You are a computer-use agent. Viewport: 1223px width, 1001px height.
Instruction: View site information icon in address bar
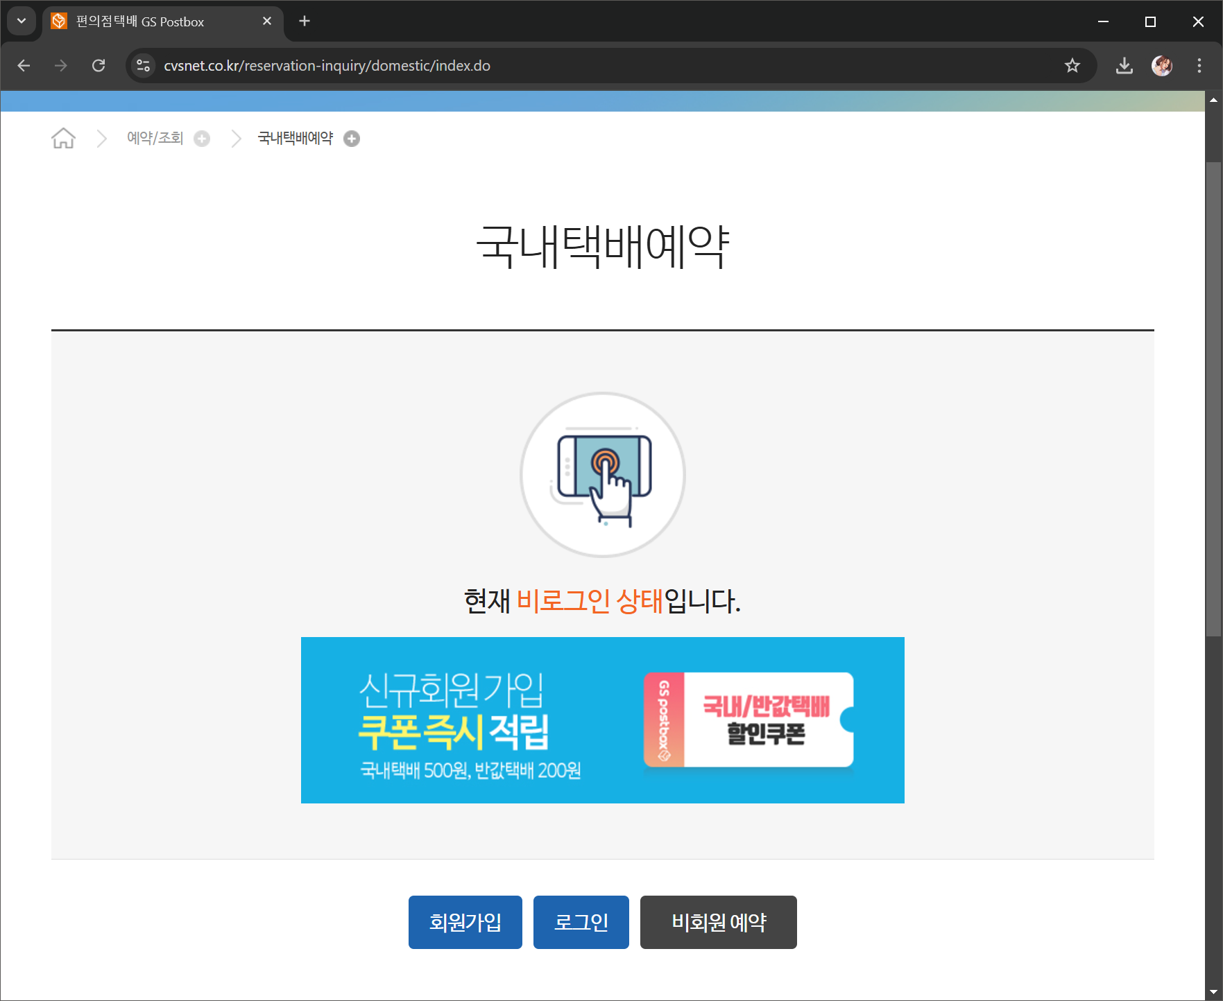click(143, 66)
